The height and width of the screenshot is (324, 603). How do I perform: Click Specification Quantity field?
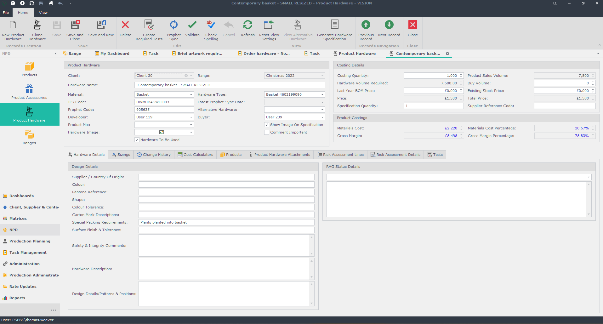[434, 106]
